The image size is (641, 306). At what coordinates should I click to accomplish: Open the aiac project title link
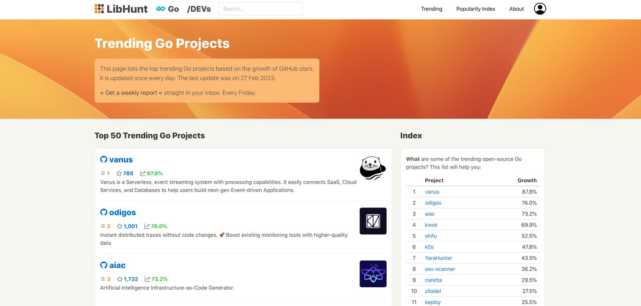click(118, 265)
